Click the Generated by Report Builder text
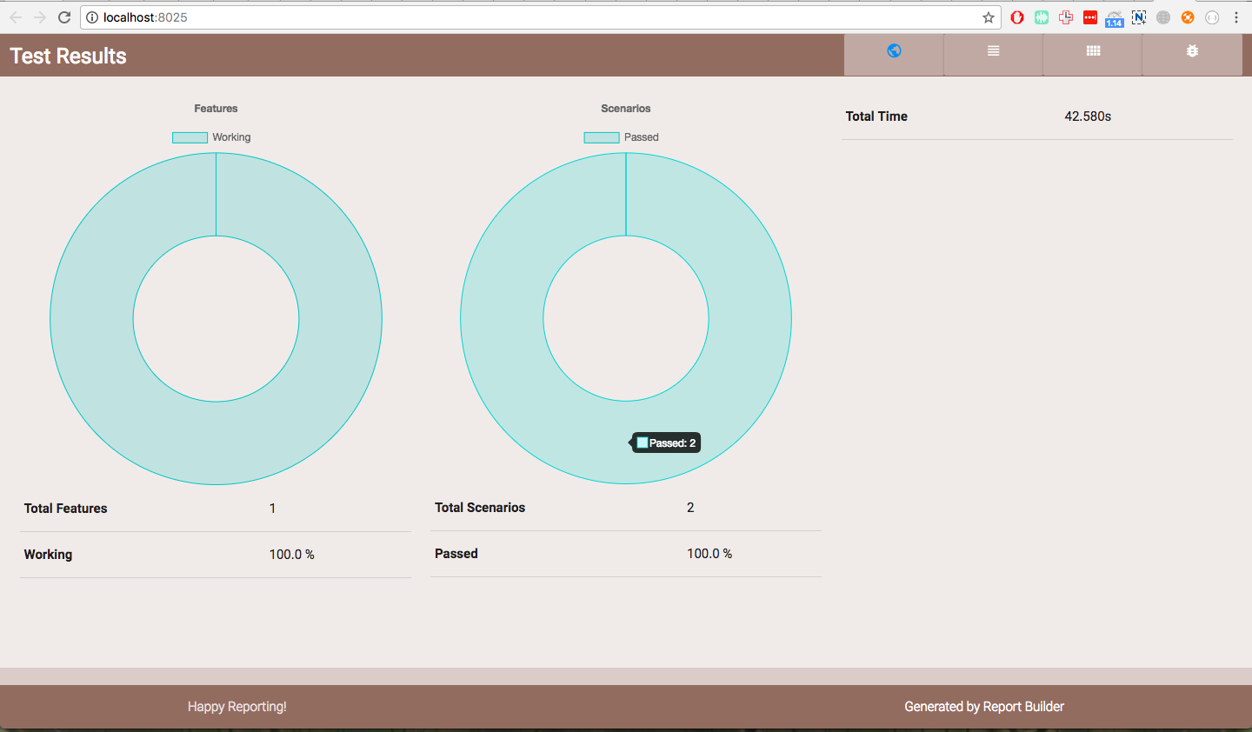This screenshot has height=732, width=1252. (x=984, y=707)
